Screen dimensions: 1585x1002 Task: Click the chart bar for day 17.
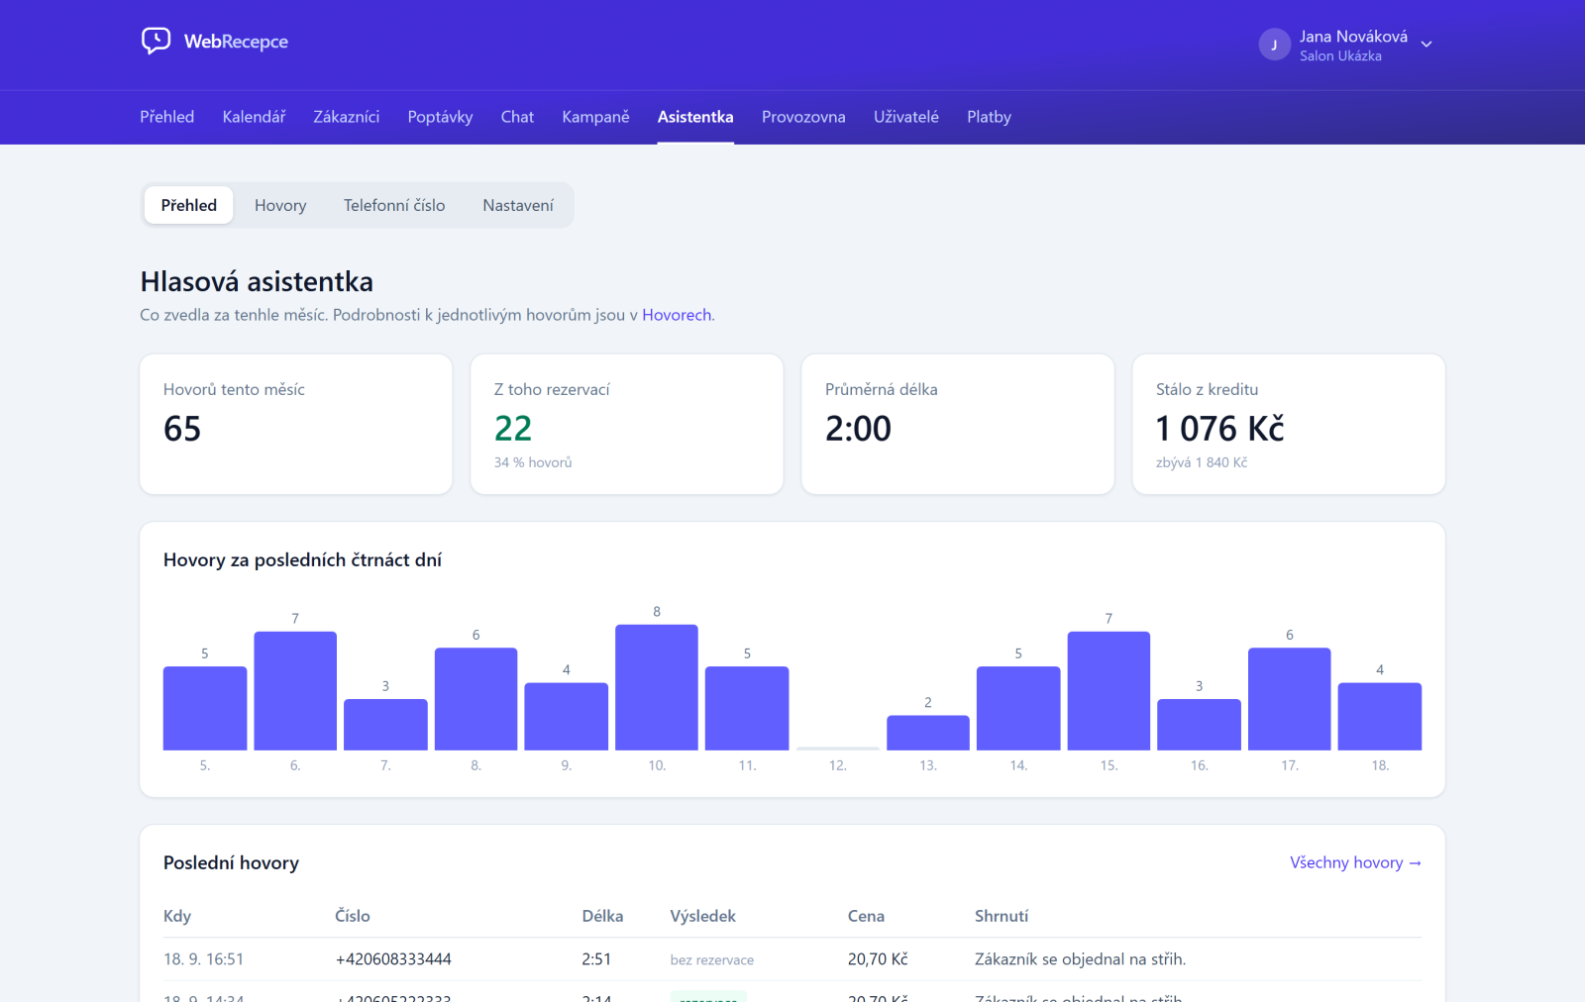tap(1290, 699)
